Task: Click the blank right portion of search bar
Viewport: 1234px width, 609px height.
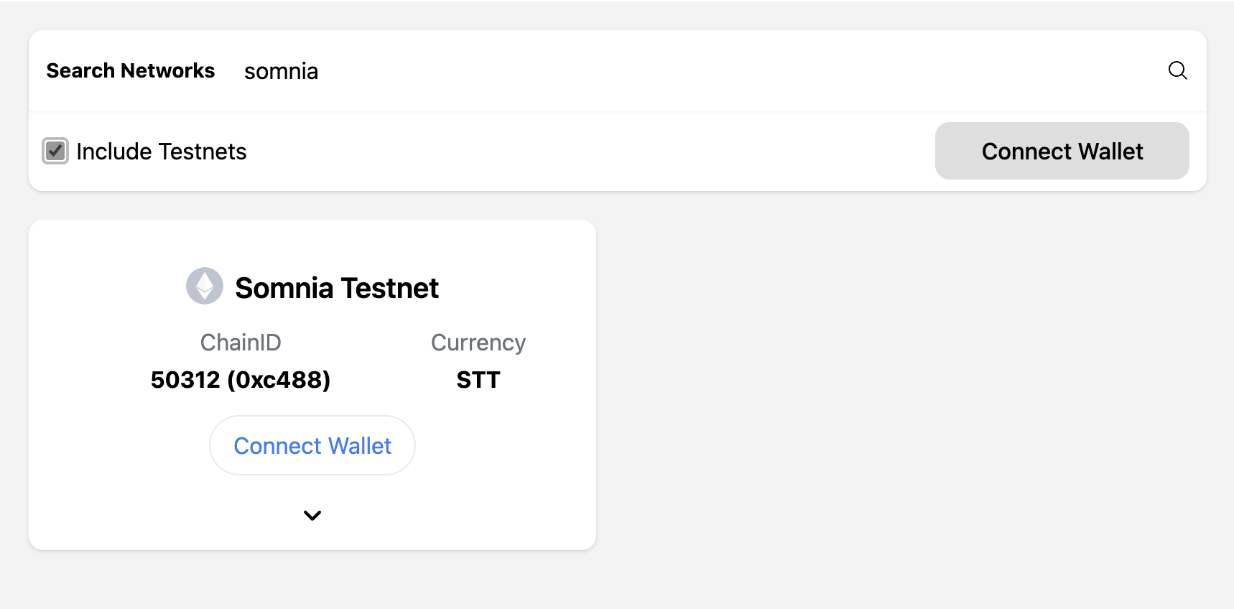Action: coord(790,70)
